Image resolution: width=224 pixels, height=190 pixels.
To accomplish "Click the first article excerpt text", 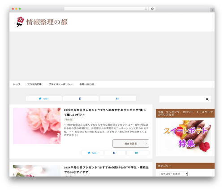I will [106, 130].
